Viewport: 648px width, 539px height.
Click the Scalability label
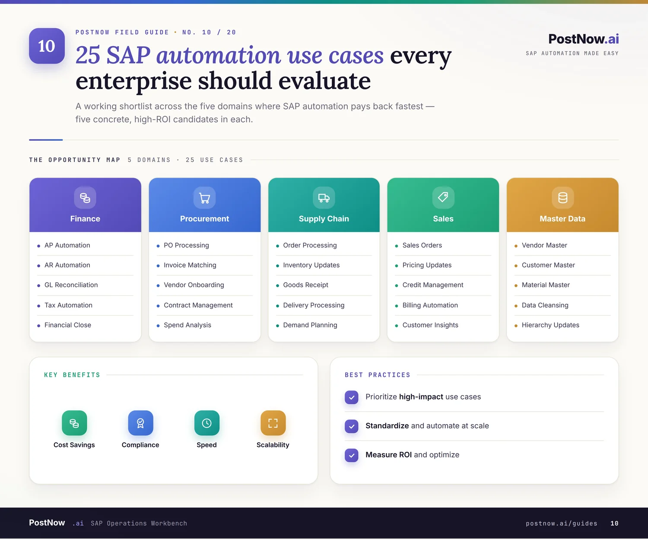coord(273,445)
